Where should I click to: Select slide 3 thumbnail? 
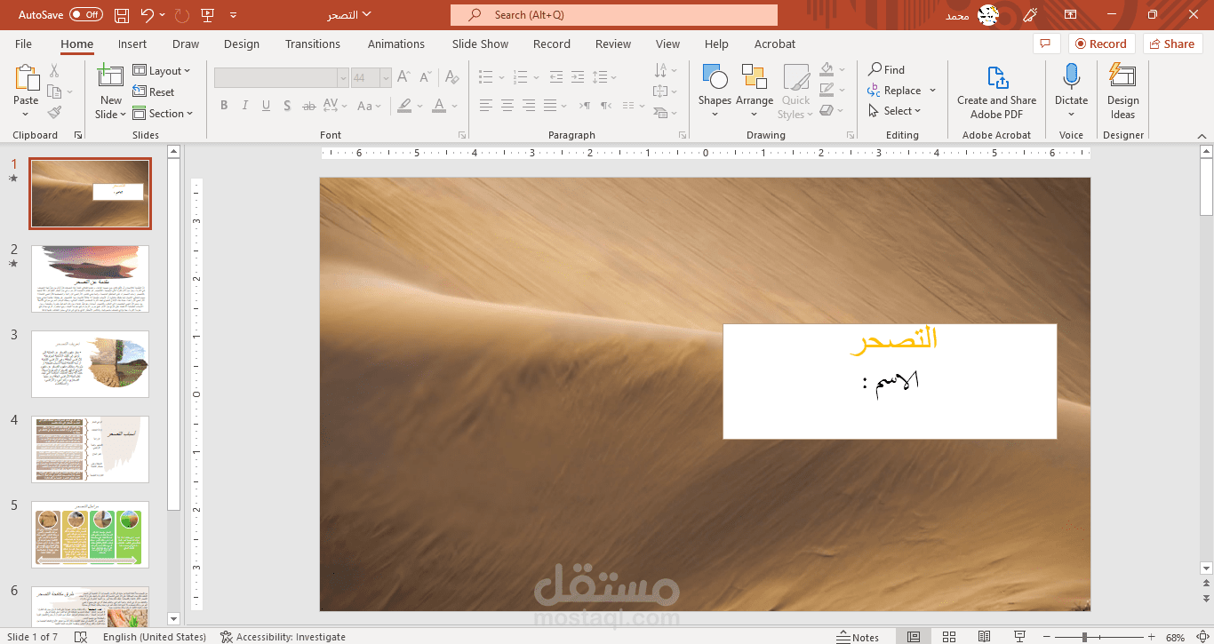[x=91, y=364]
